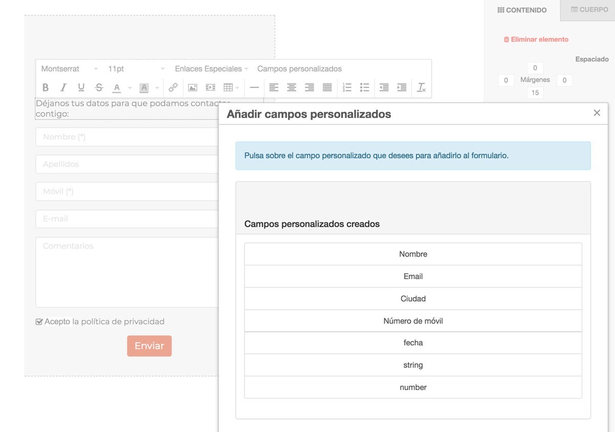Insert a numbered list
Viewport: 615px width, 432px height.
347,88
